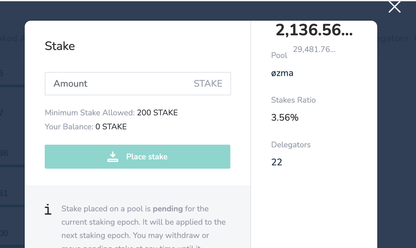Click the Pool label in the summary panel

[x=279, y=55]
